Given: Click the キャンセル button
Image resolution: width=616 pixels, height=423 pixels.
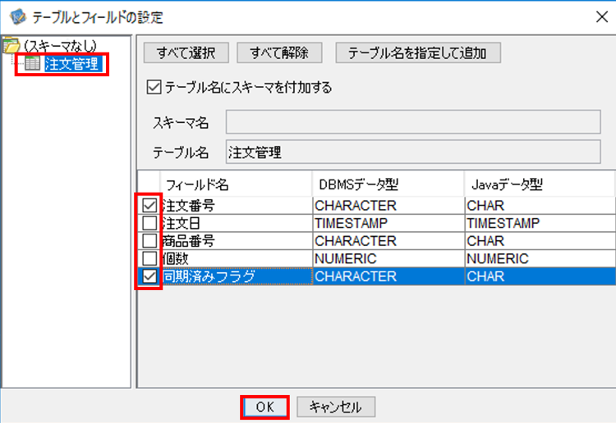Looking at the screenshot, I should pyautogui.click(x=336, y=407).
